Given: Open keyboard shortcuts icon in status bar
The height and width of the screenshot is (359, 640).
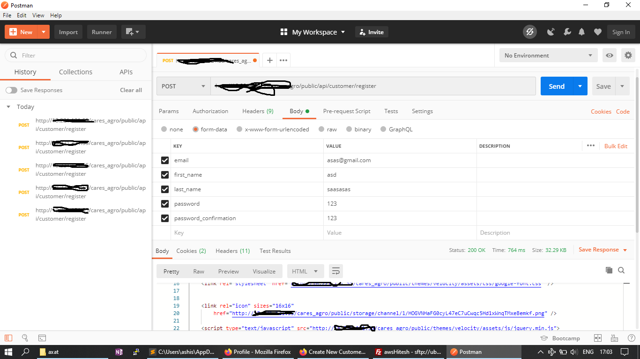Looking at the screenshot, I should (x=614, y=338).
